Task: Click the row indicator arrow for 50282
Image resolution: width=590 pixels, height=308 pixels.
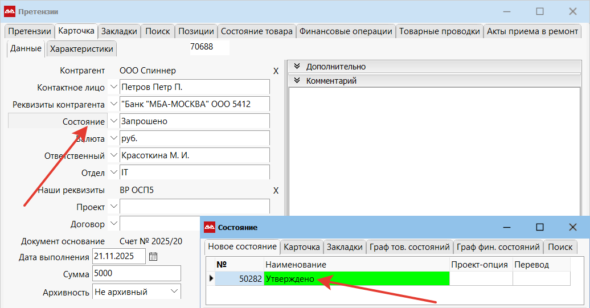Action: tap(211, 278)
